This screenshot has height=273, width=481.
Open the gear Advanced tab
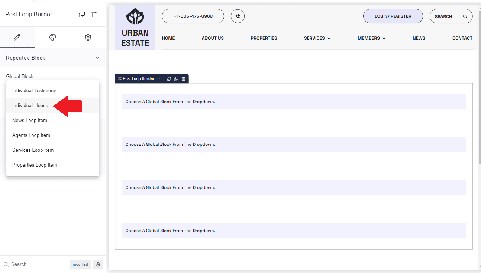pyautogui.click(x=88, y=37)
